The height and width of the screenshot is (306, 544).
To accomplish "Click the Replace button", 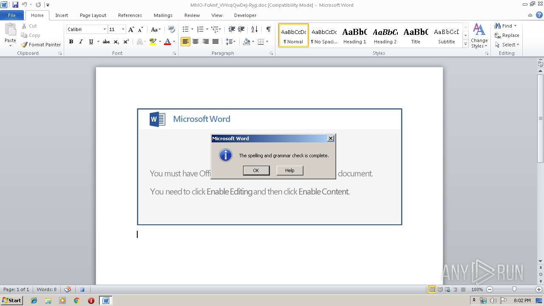I will click(507, 35).
